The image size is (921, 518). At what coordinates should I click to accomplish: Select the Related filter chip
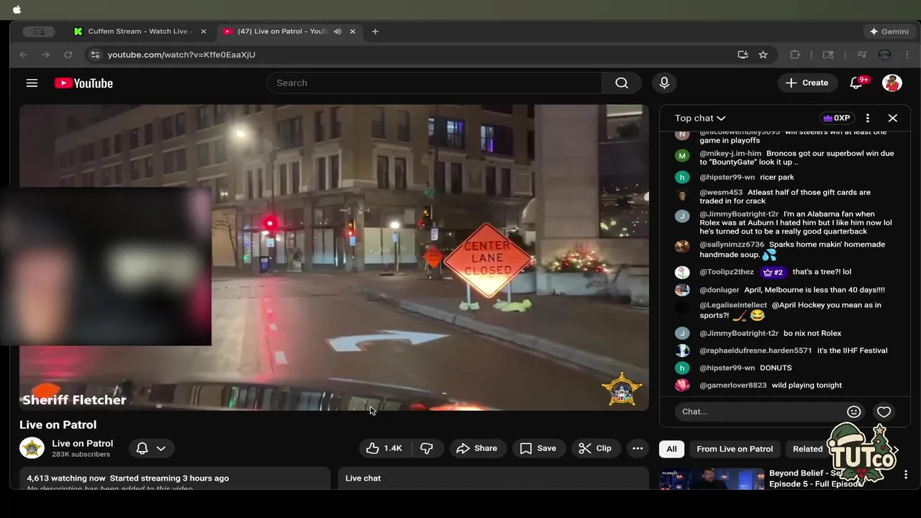coord(807,449)
